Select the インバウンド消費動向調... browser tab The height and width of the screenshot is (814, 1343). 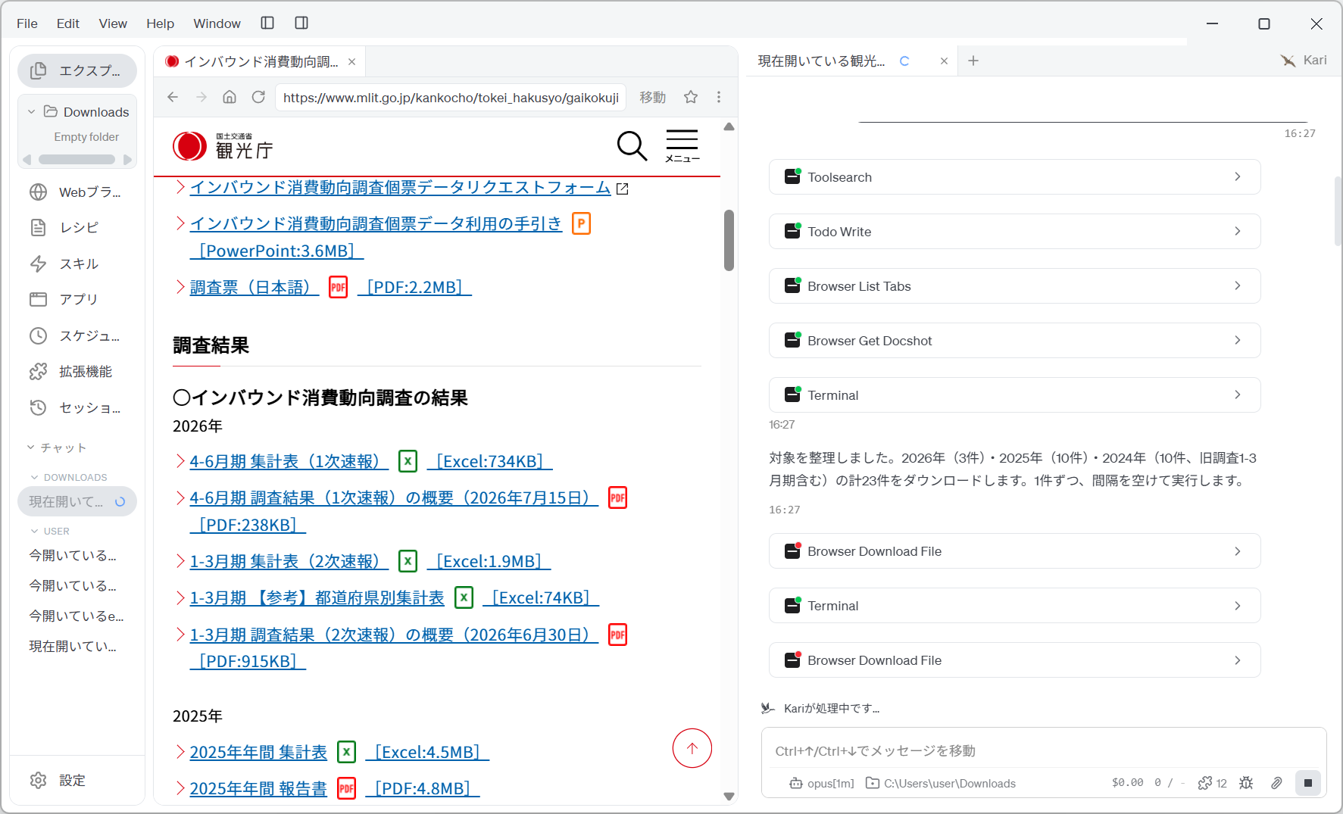click(x=260, y=61)
